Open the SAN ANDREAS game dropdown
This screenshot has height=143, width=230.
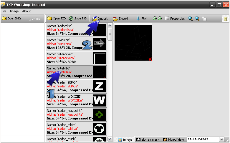coord(221,139)
